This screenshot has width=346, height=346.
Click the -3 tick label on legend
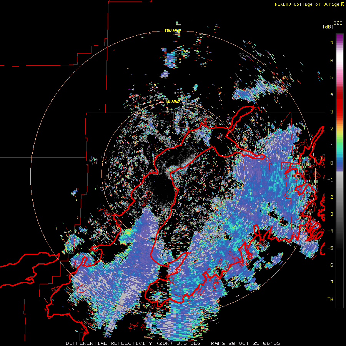tap(330, 214)
